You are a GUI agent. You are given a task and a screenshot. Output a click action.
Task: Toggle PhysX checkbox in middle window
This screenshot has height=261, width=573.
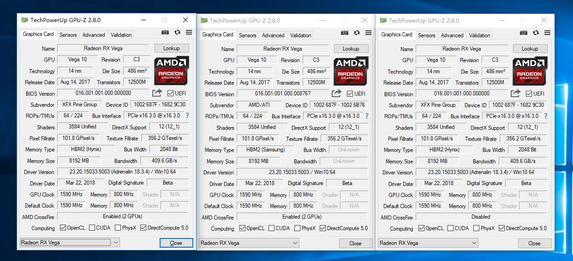298,228
